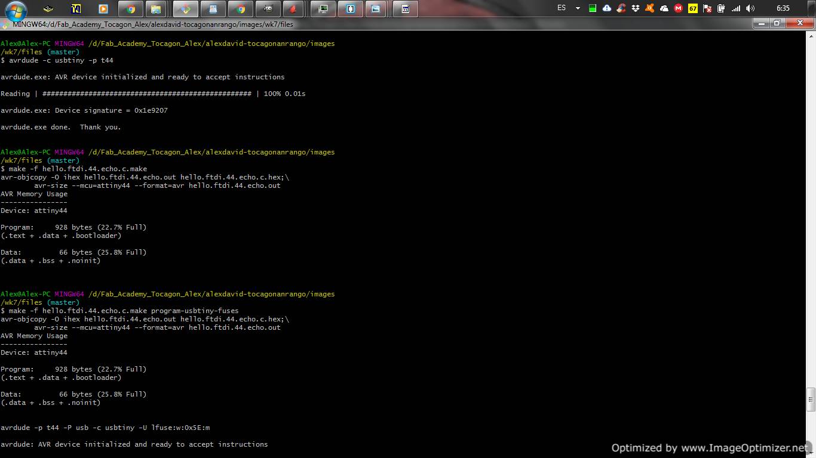
Task: Click the green memory meter tray icon
Action: [593, 8]
